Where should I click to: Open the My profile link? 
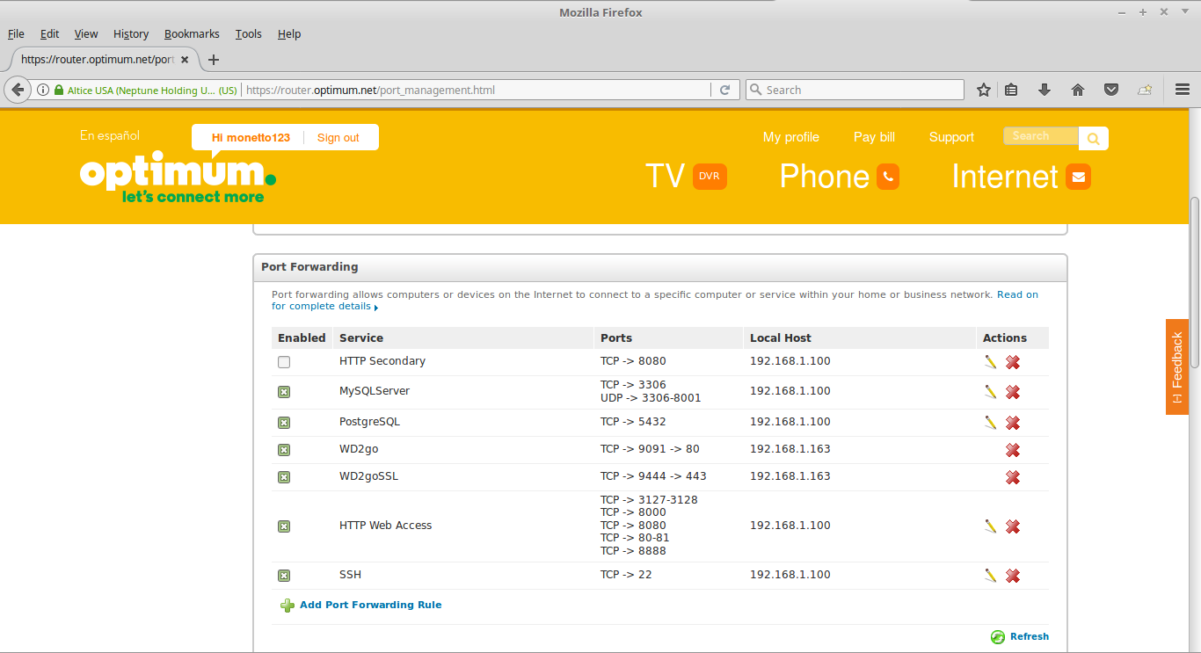pyautogui.click(x=791, y=137)
